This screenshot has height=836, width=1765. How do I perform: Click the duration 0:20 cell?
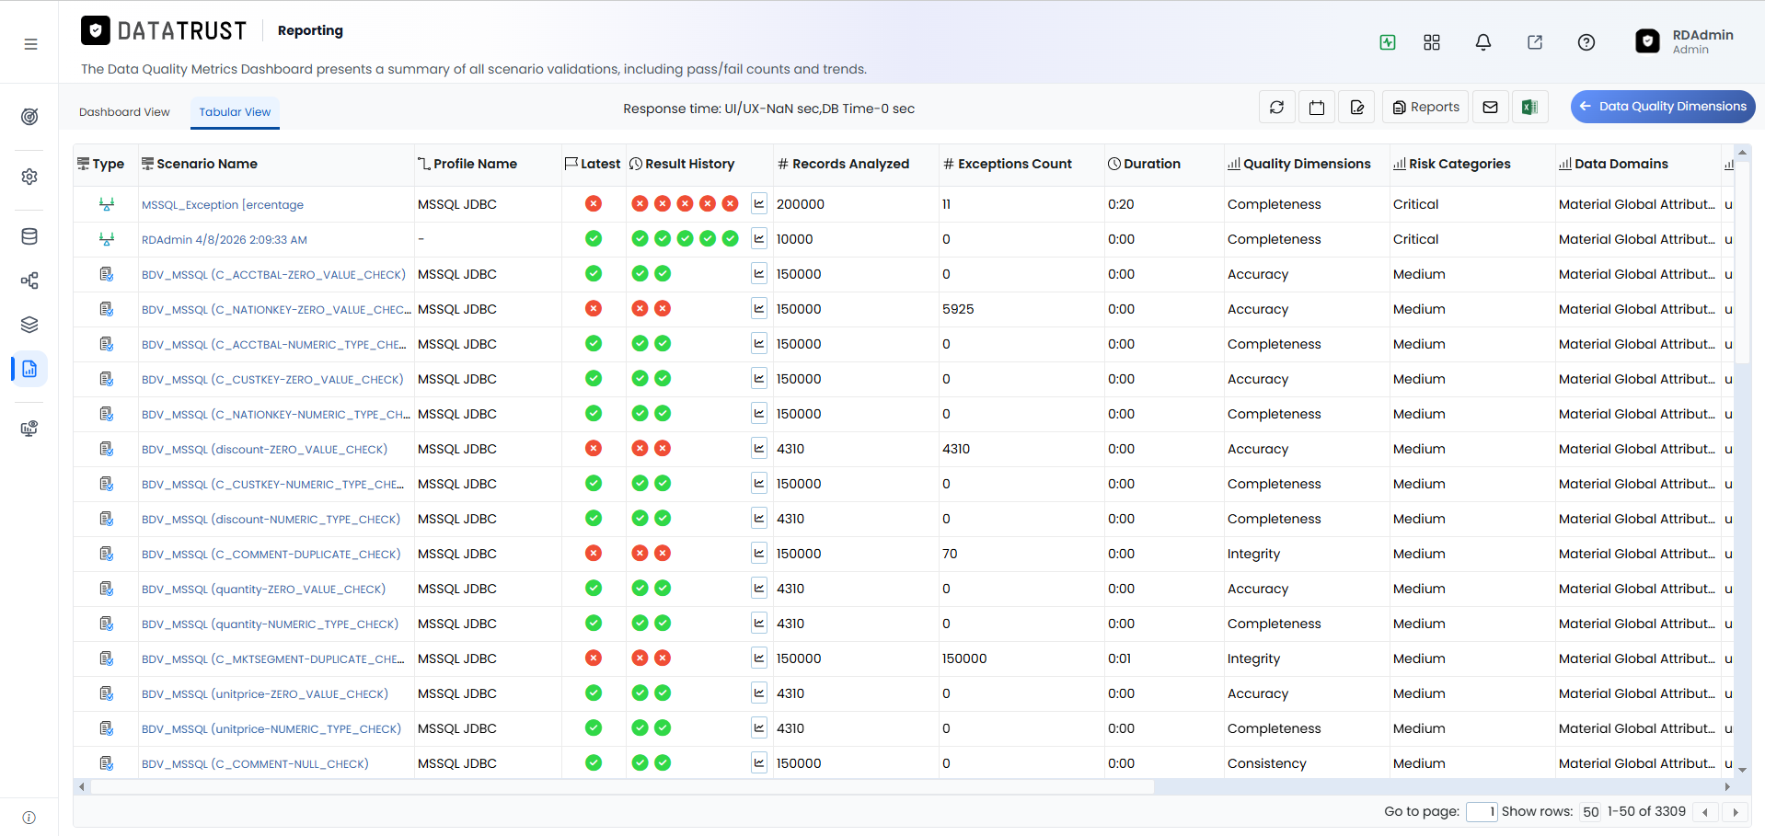tap(1164, 204)
